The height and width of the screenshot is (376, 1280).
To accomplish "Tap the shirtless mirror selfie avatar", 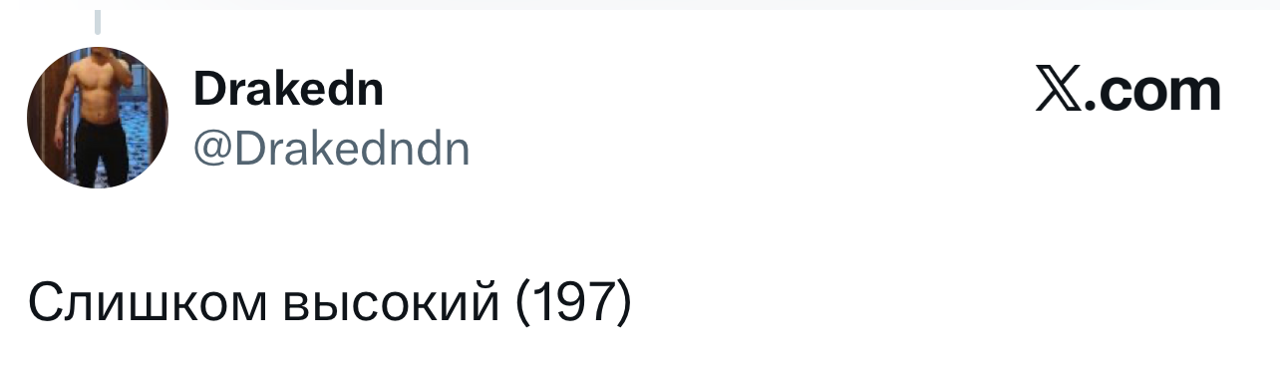I will tap(98, 118).
